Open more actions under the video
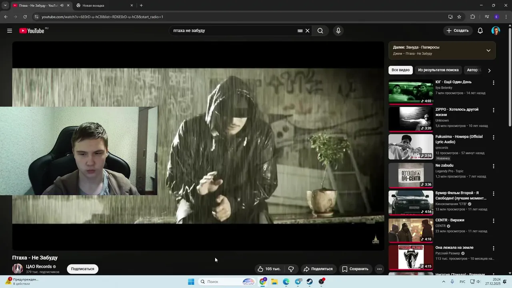The image size is (512, 288). tap(380, 269)
